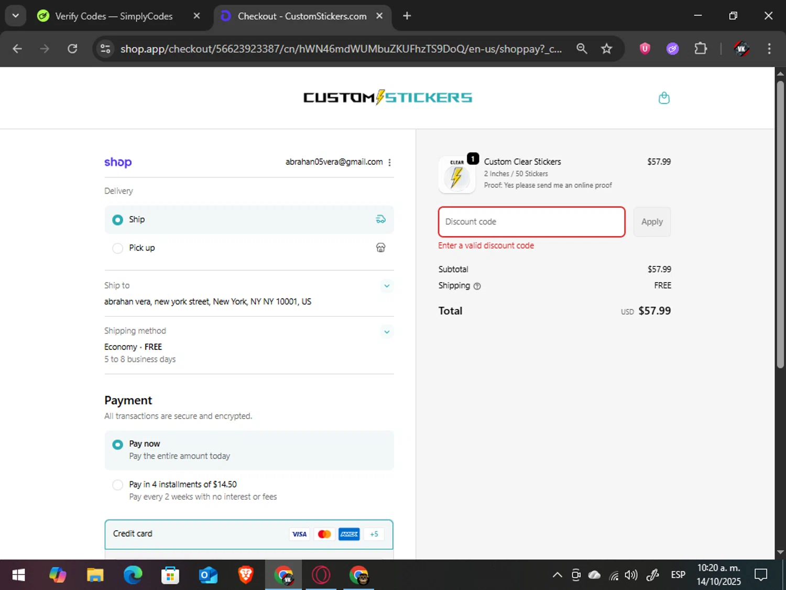Open the Chrome three-dot menu
Viewport: 786px width, 590px height.
(x=769, y=49)
